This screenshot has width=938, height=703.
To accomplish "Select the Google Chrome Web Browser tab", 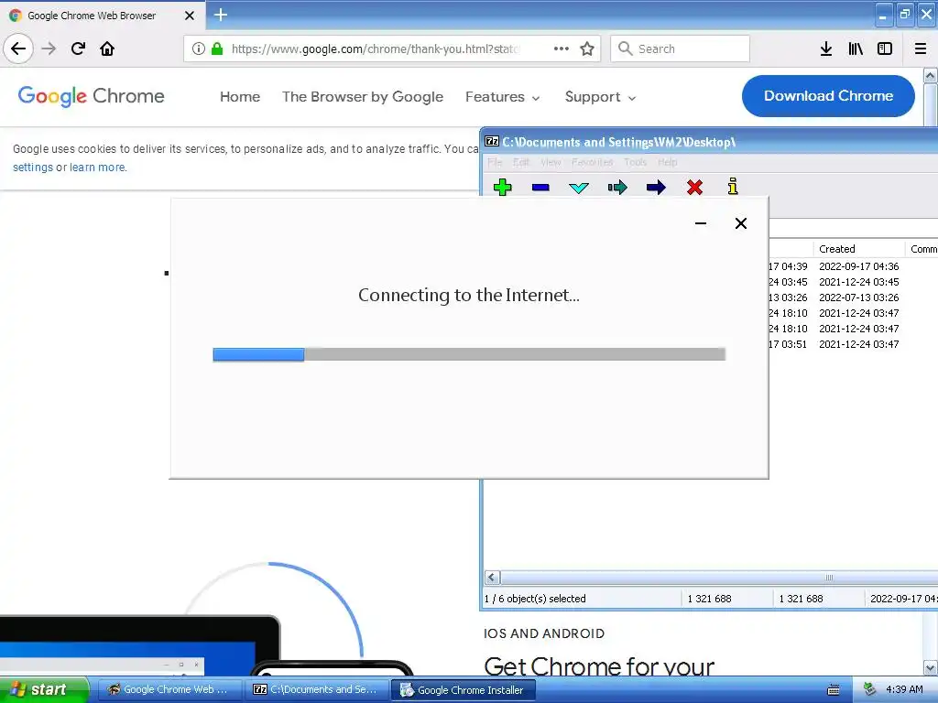I will coord(102,16).
